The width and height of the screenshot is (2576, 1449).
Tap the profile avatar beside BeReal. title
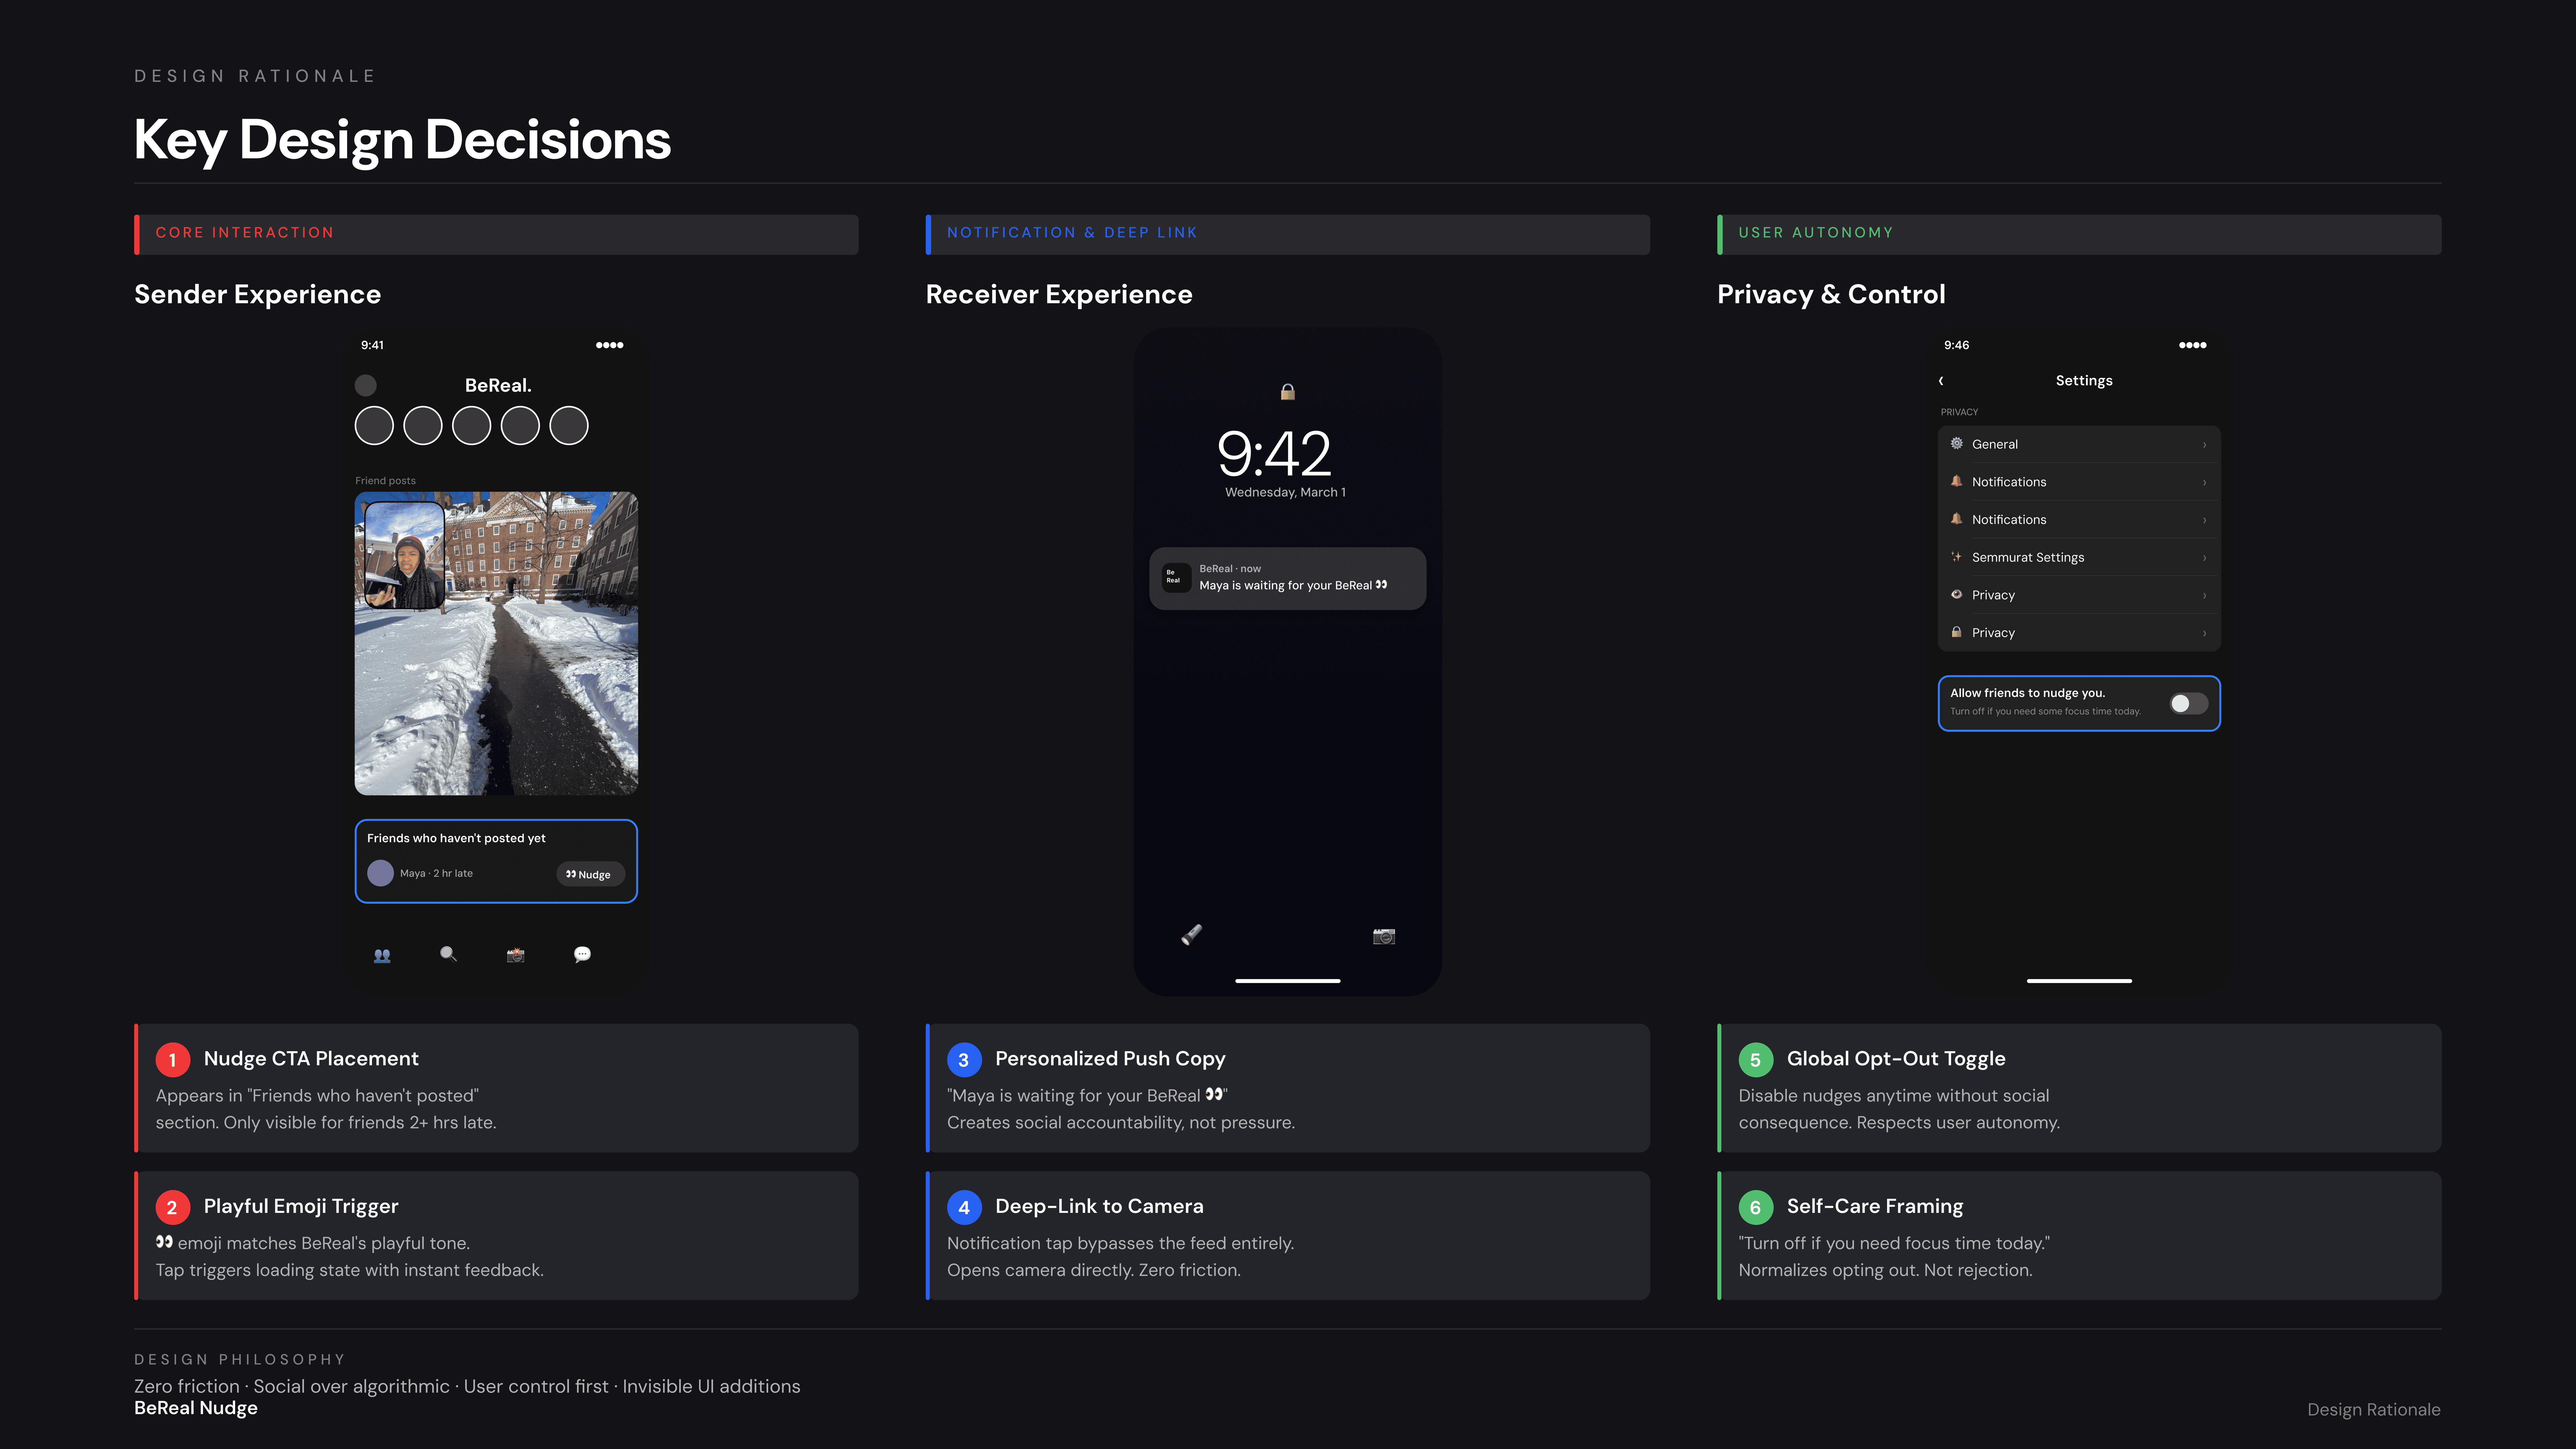point(366,385)
